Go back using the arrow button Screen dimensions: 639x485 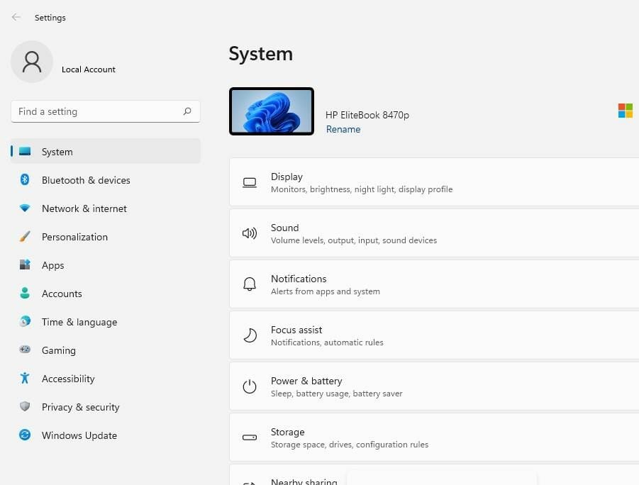pos(16,18)
